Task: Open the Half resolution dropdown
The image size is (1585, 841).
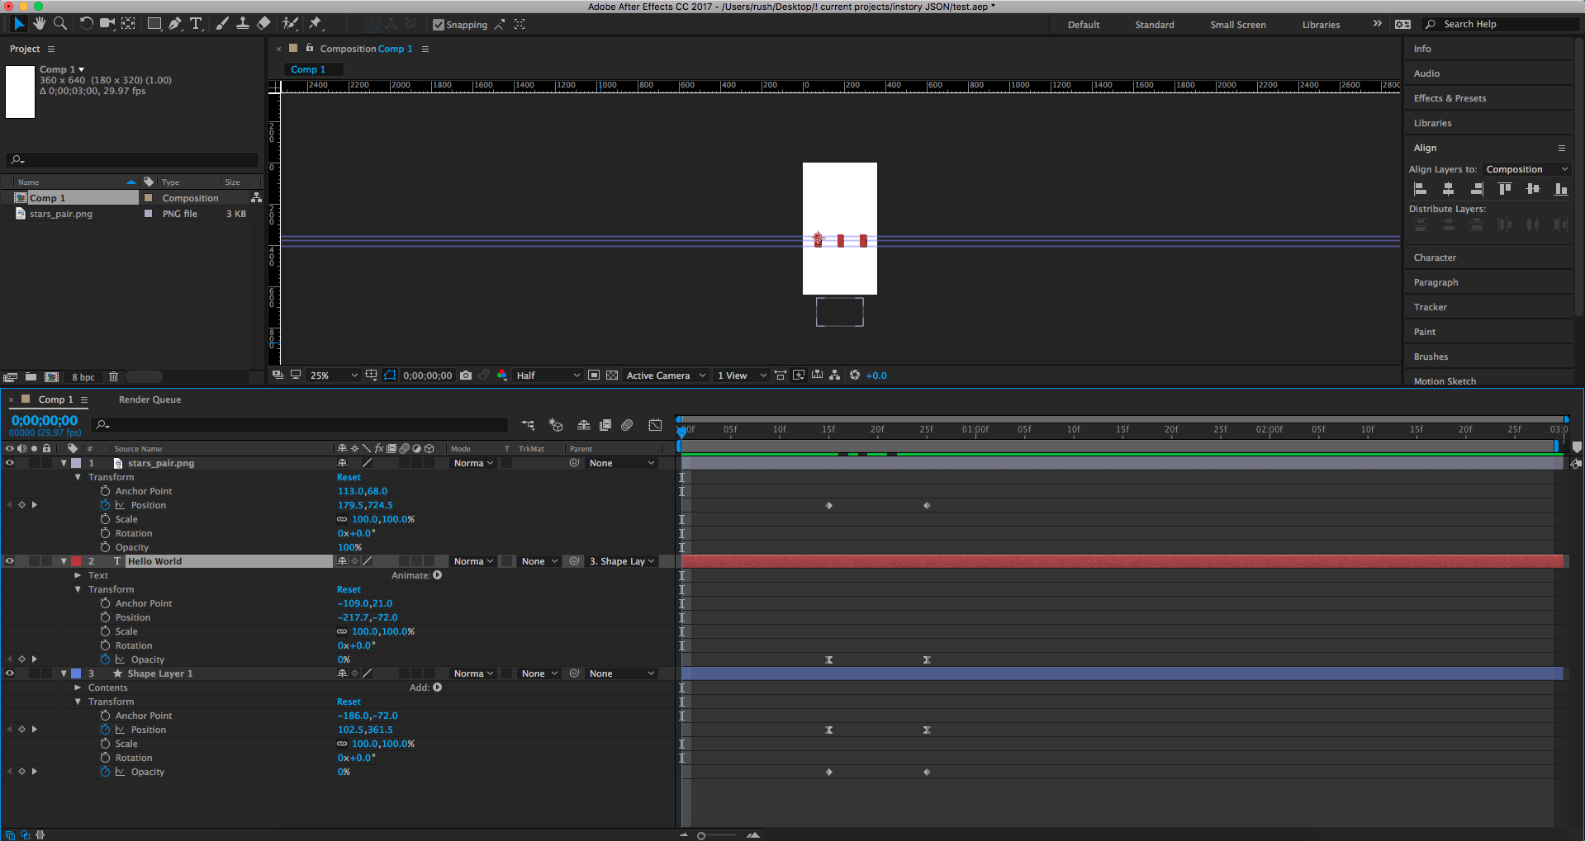Action: click(x=548, y=376)
